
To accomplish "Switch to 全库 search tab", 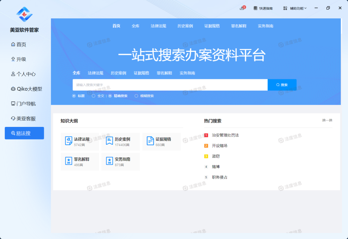I will coord(76,73).
